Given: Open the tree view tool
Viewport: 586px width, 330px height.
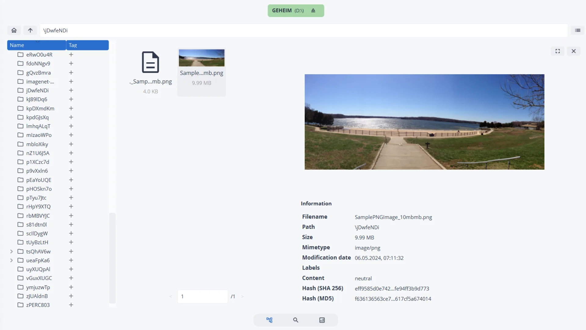Looking at the screenshot, I should (x=269, y=320).
